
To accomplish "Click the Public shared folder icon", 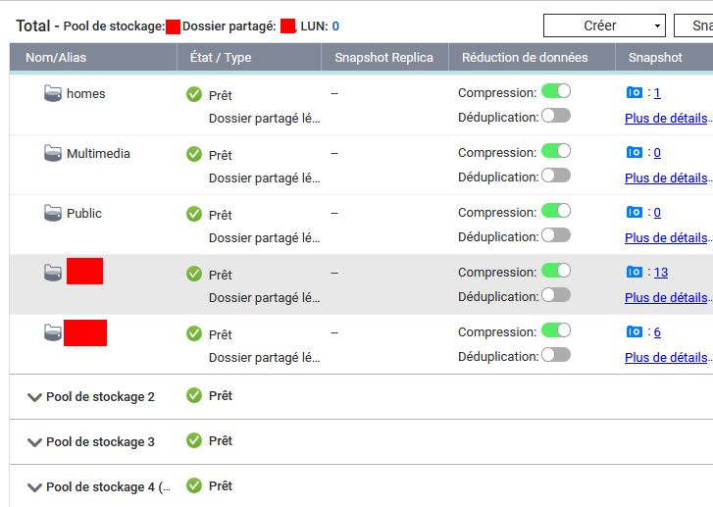I will tap(53, 213).
